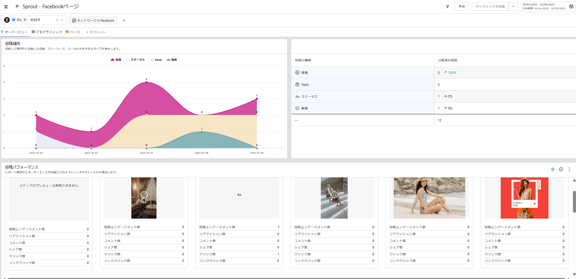The image size is (576, 279).
Task: Open the hamburger navigation menu
Action: 6,7
